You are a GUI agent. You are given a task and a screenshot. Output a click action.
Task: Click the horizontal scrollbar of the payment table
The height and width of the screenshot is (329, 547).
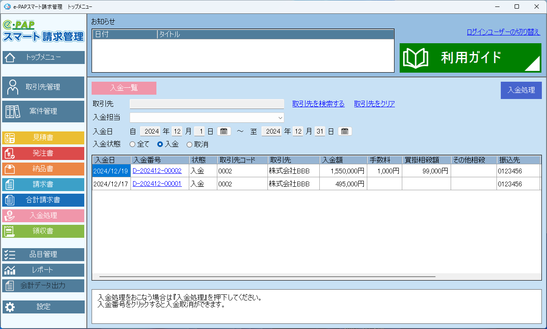pos(267,276)
